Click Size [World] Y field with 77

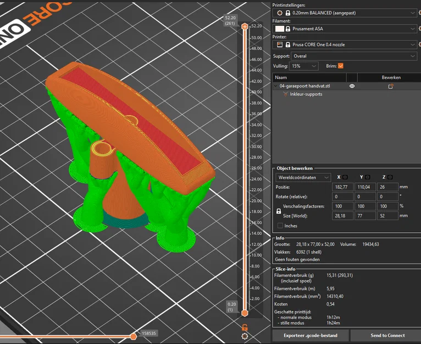pos(365,216)
